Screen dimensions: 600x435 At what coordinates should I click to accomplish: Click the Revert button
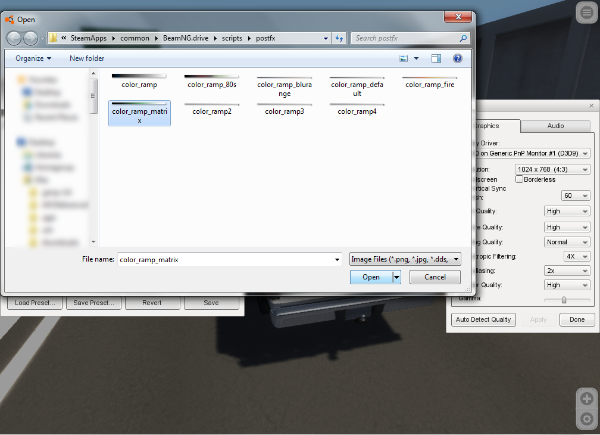pos(152,303)
